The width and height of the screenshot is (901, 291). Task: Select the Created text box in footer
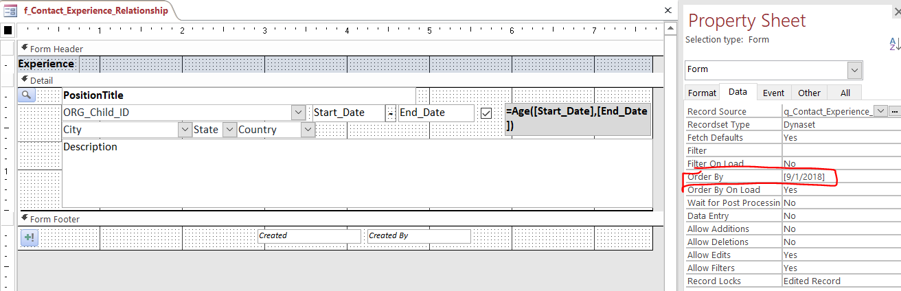[309, 235]
